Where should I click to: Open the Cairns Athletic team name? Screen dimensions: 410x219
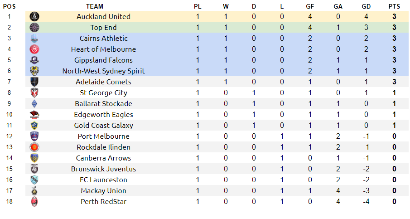pos(104,39)
